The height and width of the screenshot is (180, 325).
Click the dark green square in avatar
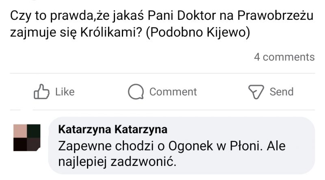pyautogui.click(x=34, y=131)
